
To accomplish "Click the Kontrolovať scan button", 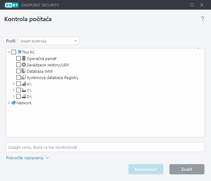I will 146,169.
